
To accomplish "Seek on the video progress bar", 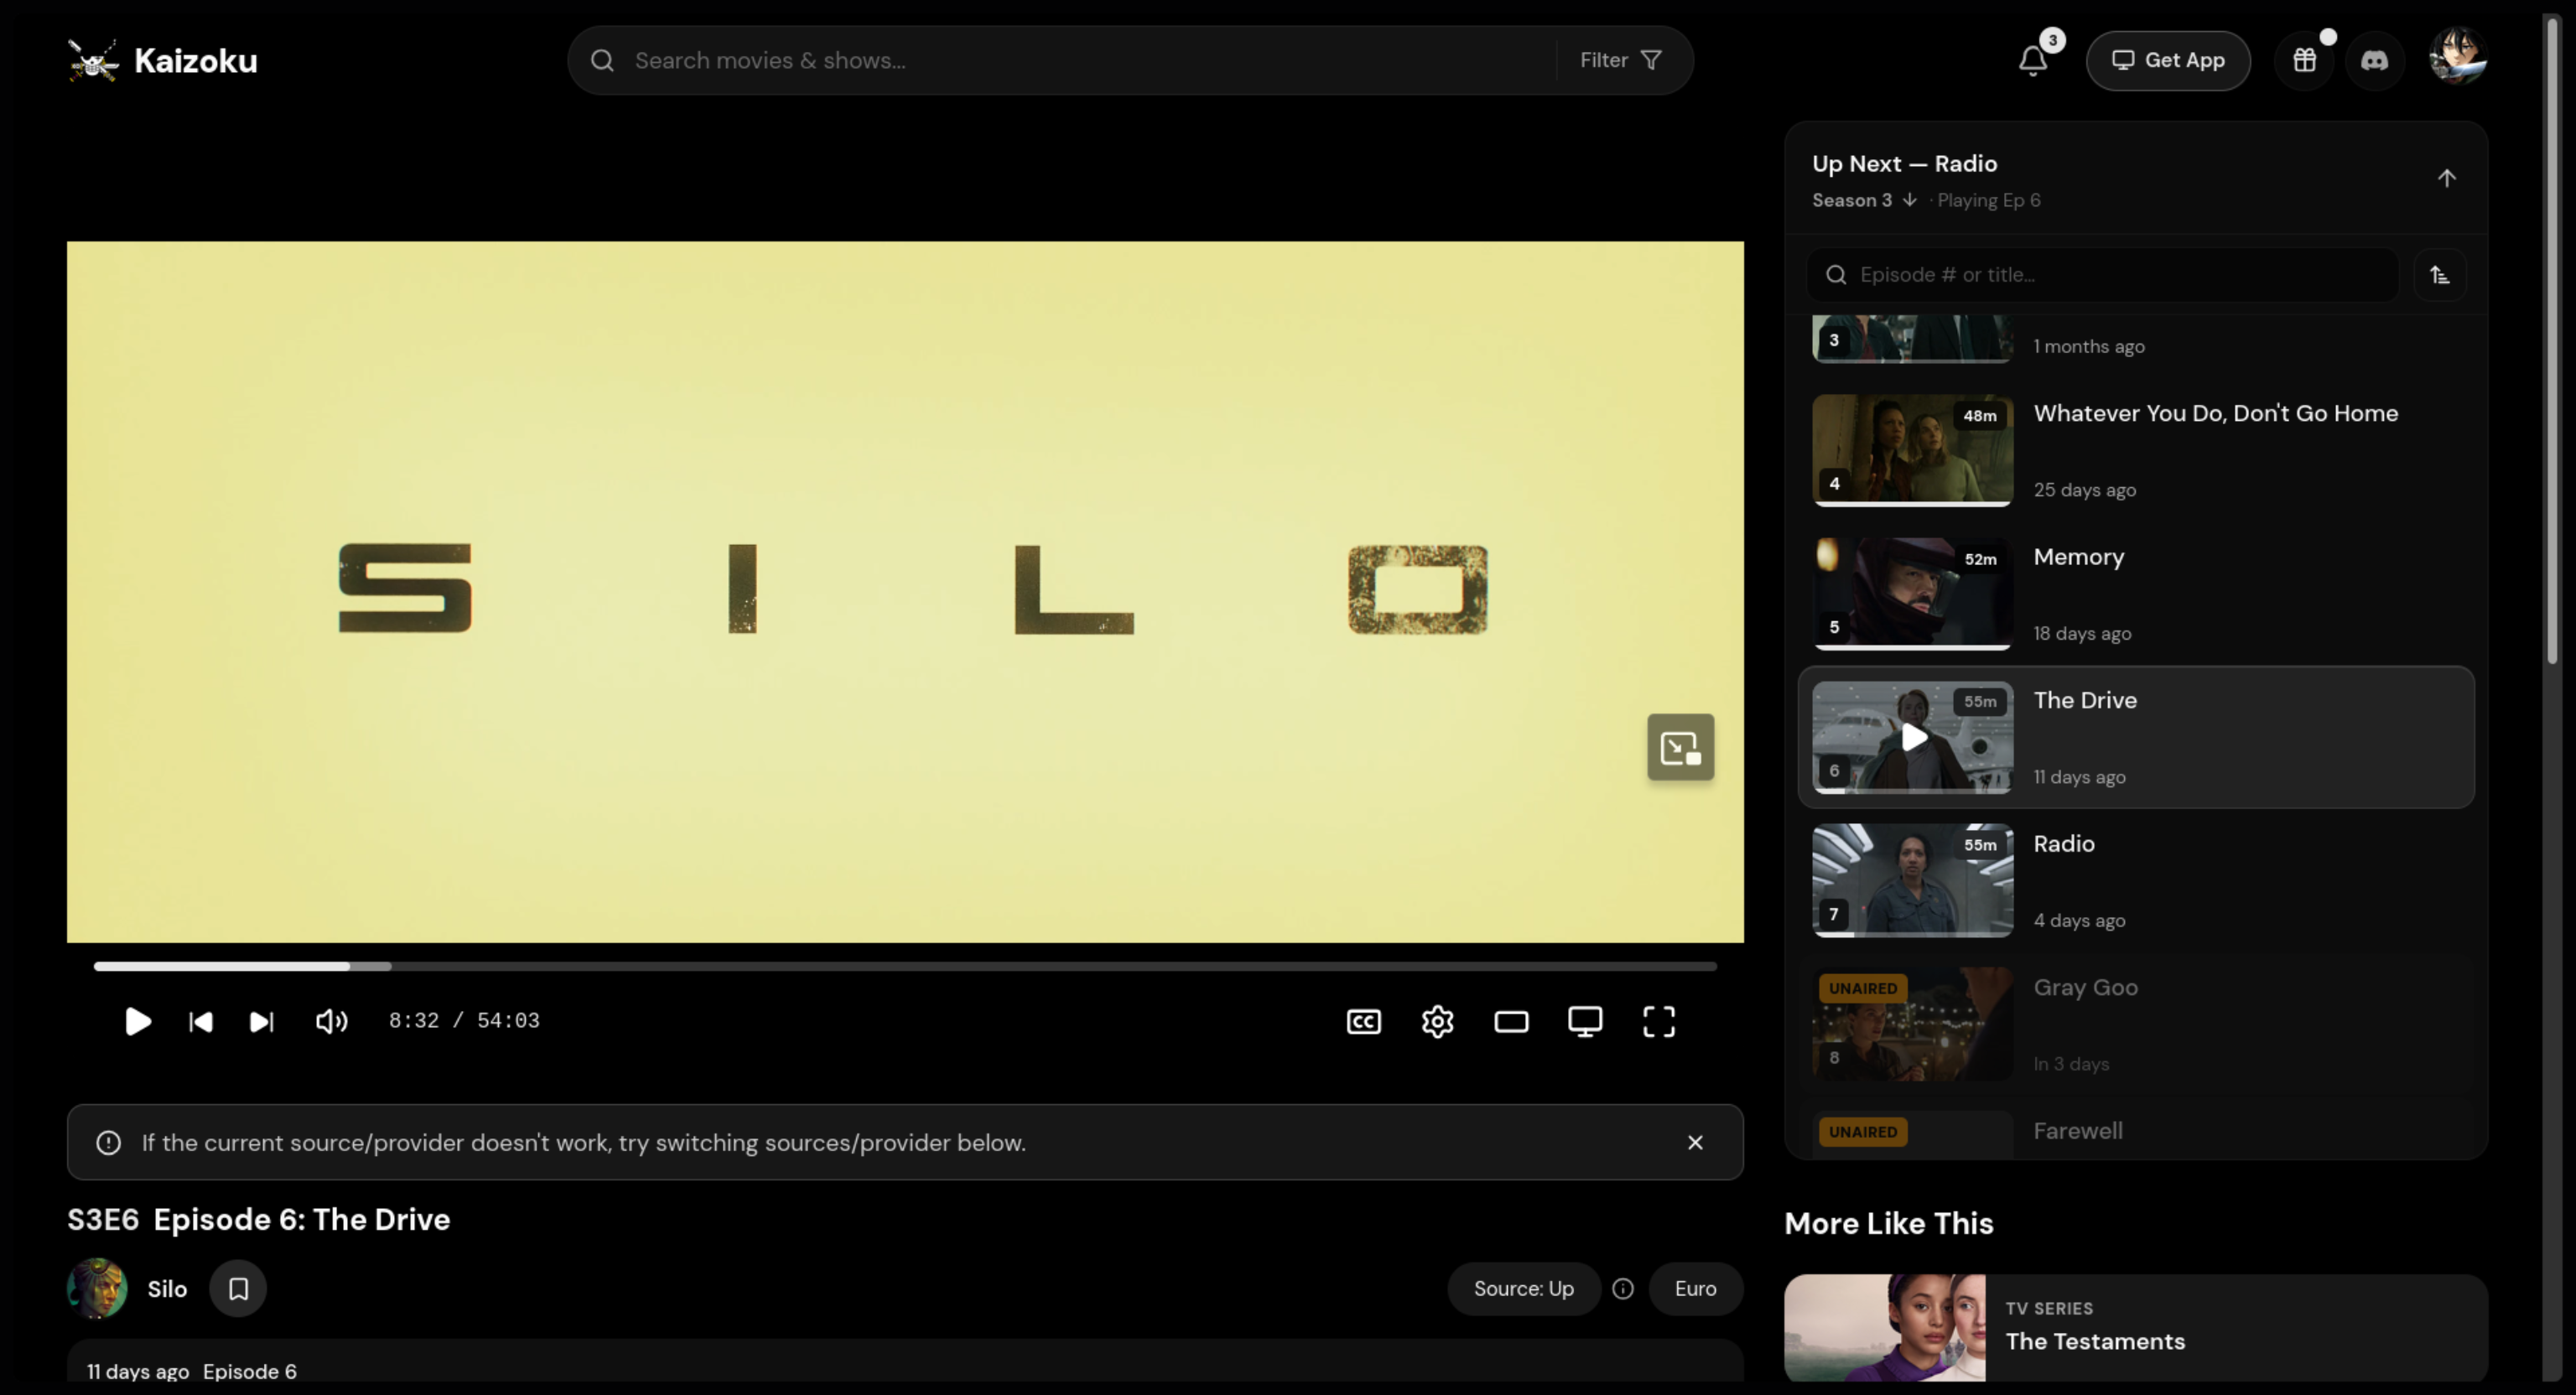I will click(905, 966).
